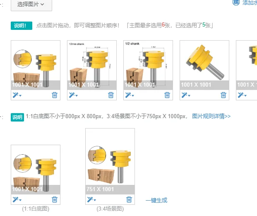Delete the 1:1 white background image
The image size is (257, 216).
point(55,199)
